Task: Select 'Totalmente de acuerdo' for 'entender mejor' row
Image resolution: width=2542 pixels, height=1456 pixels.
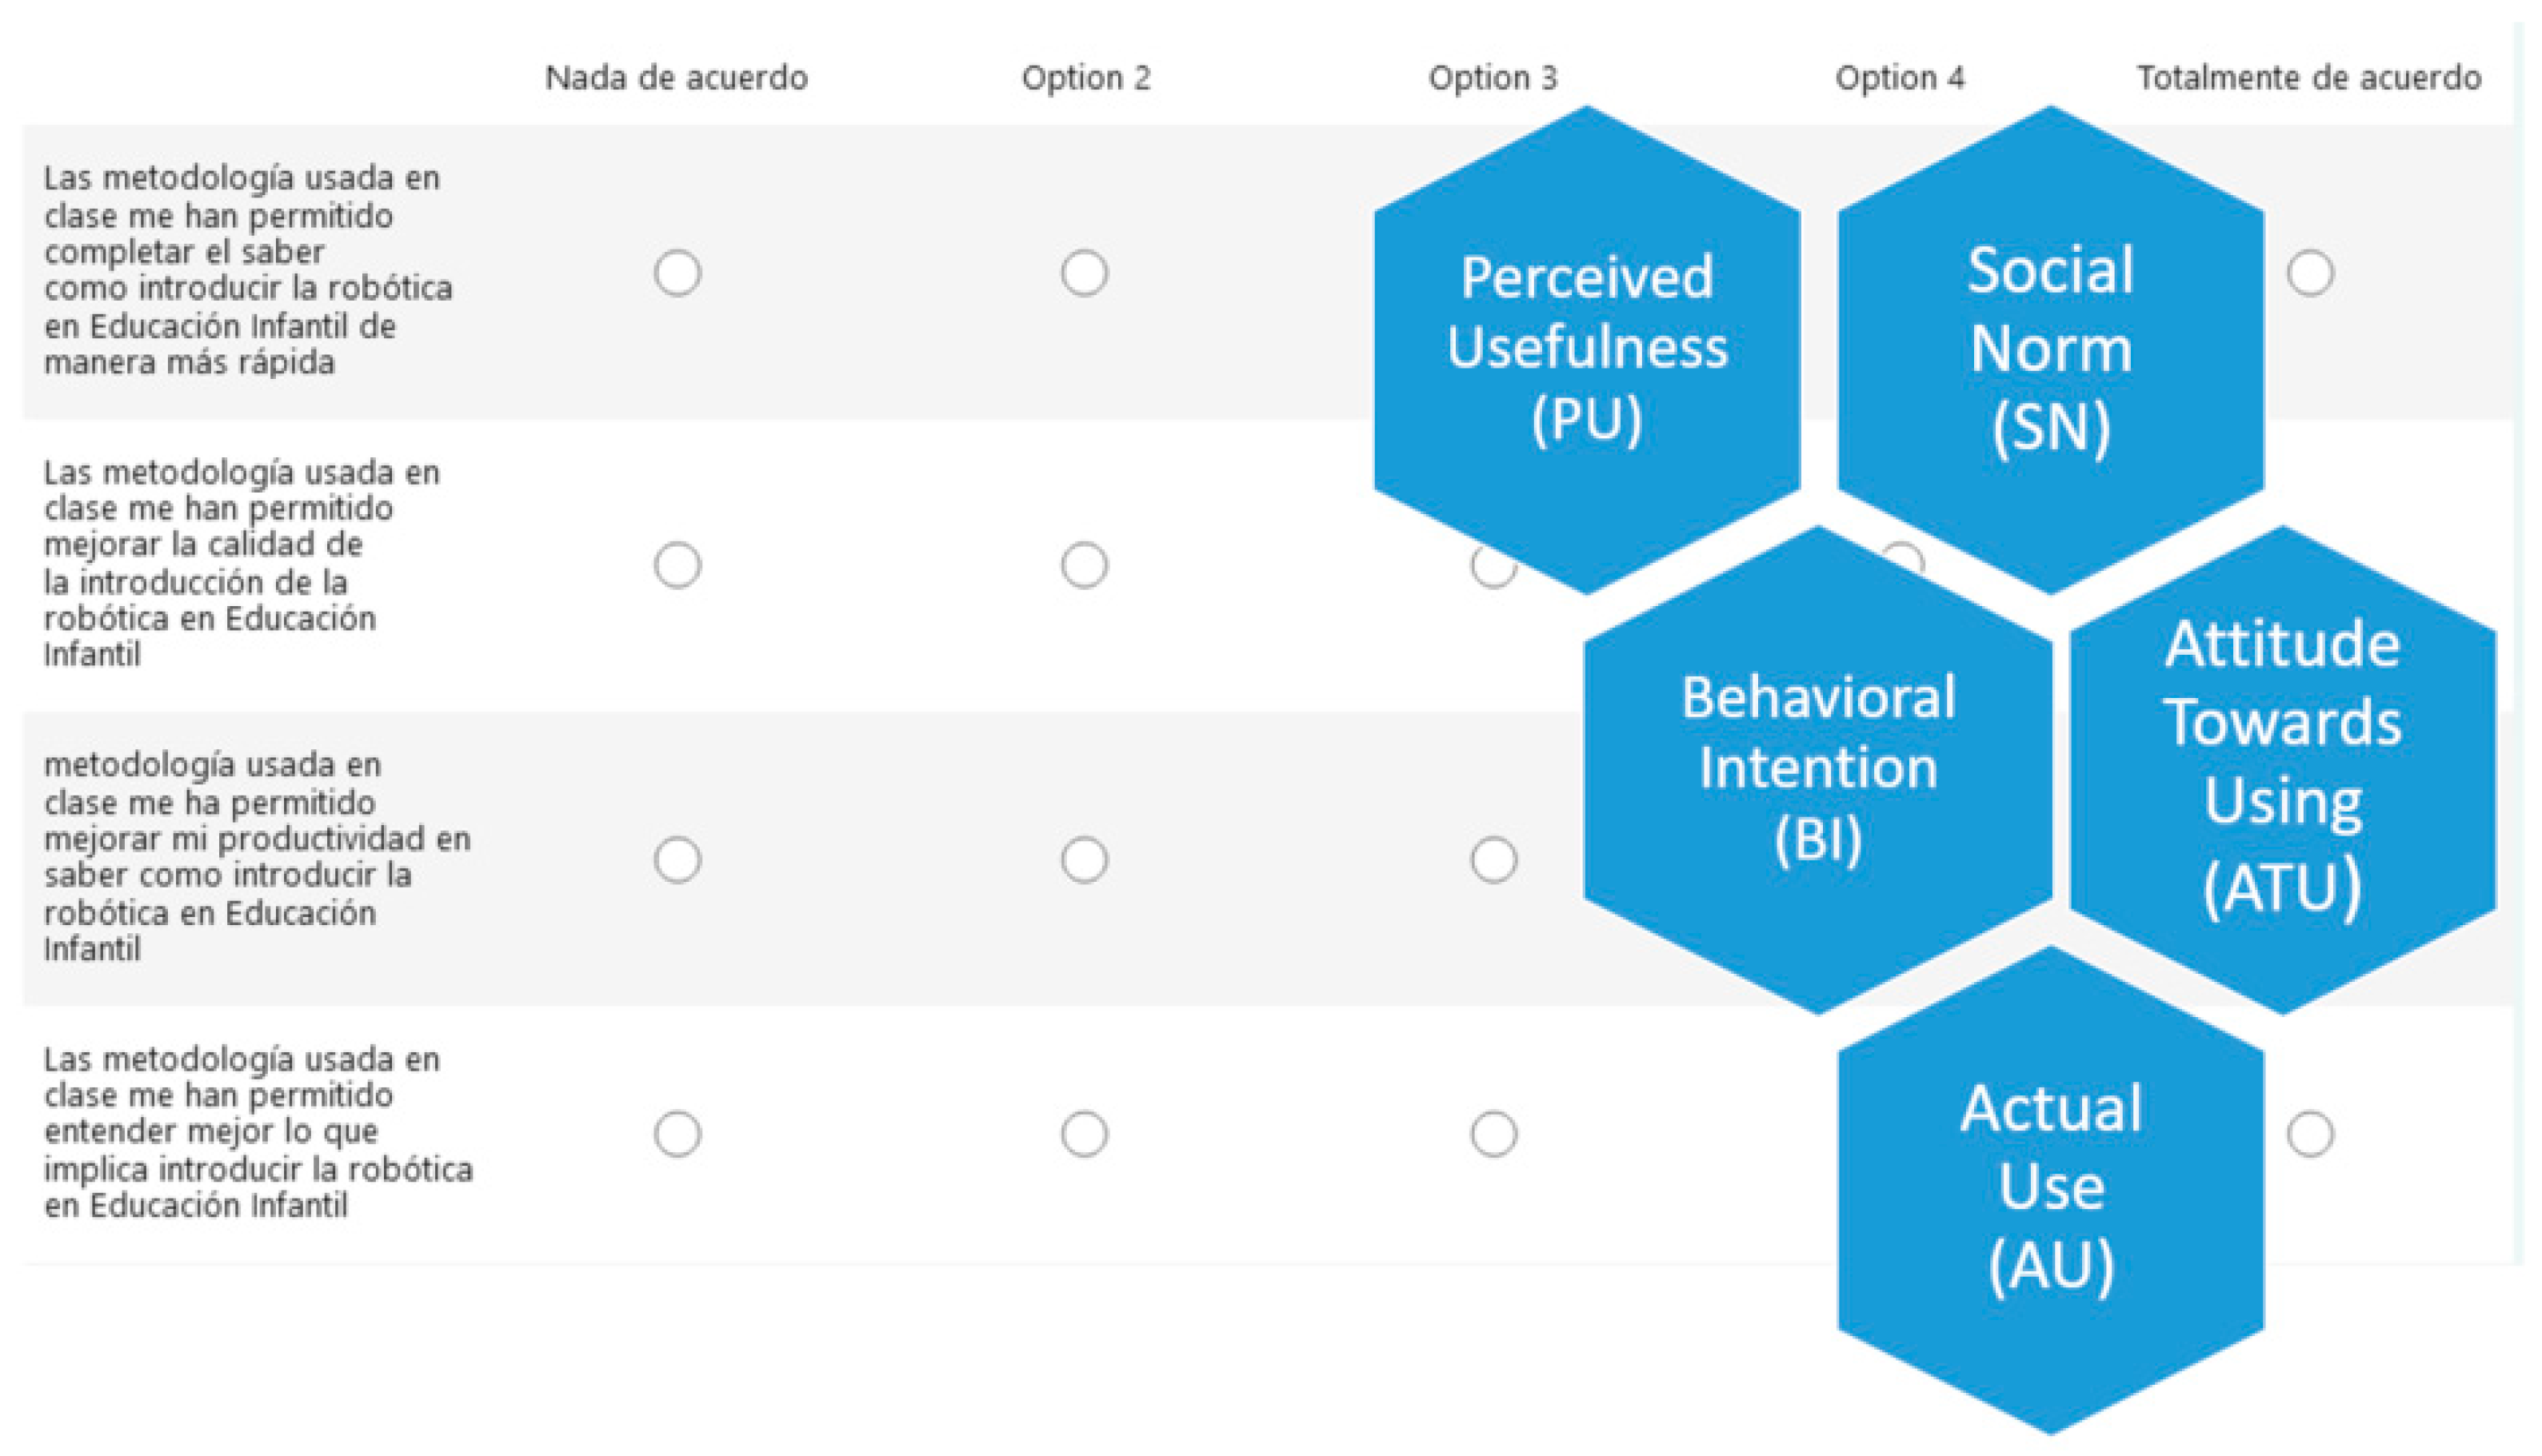Action: [2310, 1134]
